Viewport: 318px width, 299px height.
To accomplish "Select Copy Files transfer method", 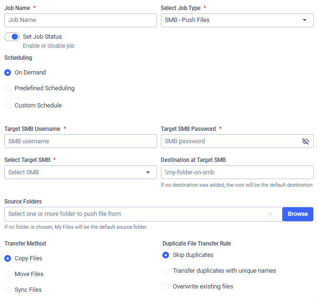I will click(x=8, y=258).
